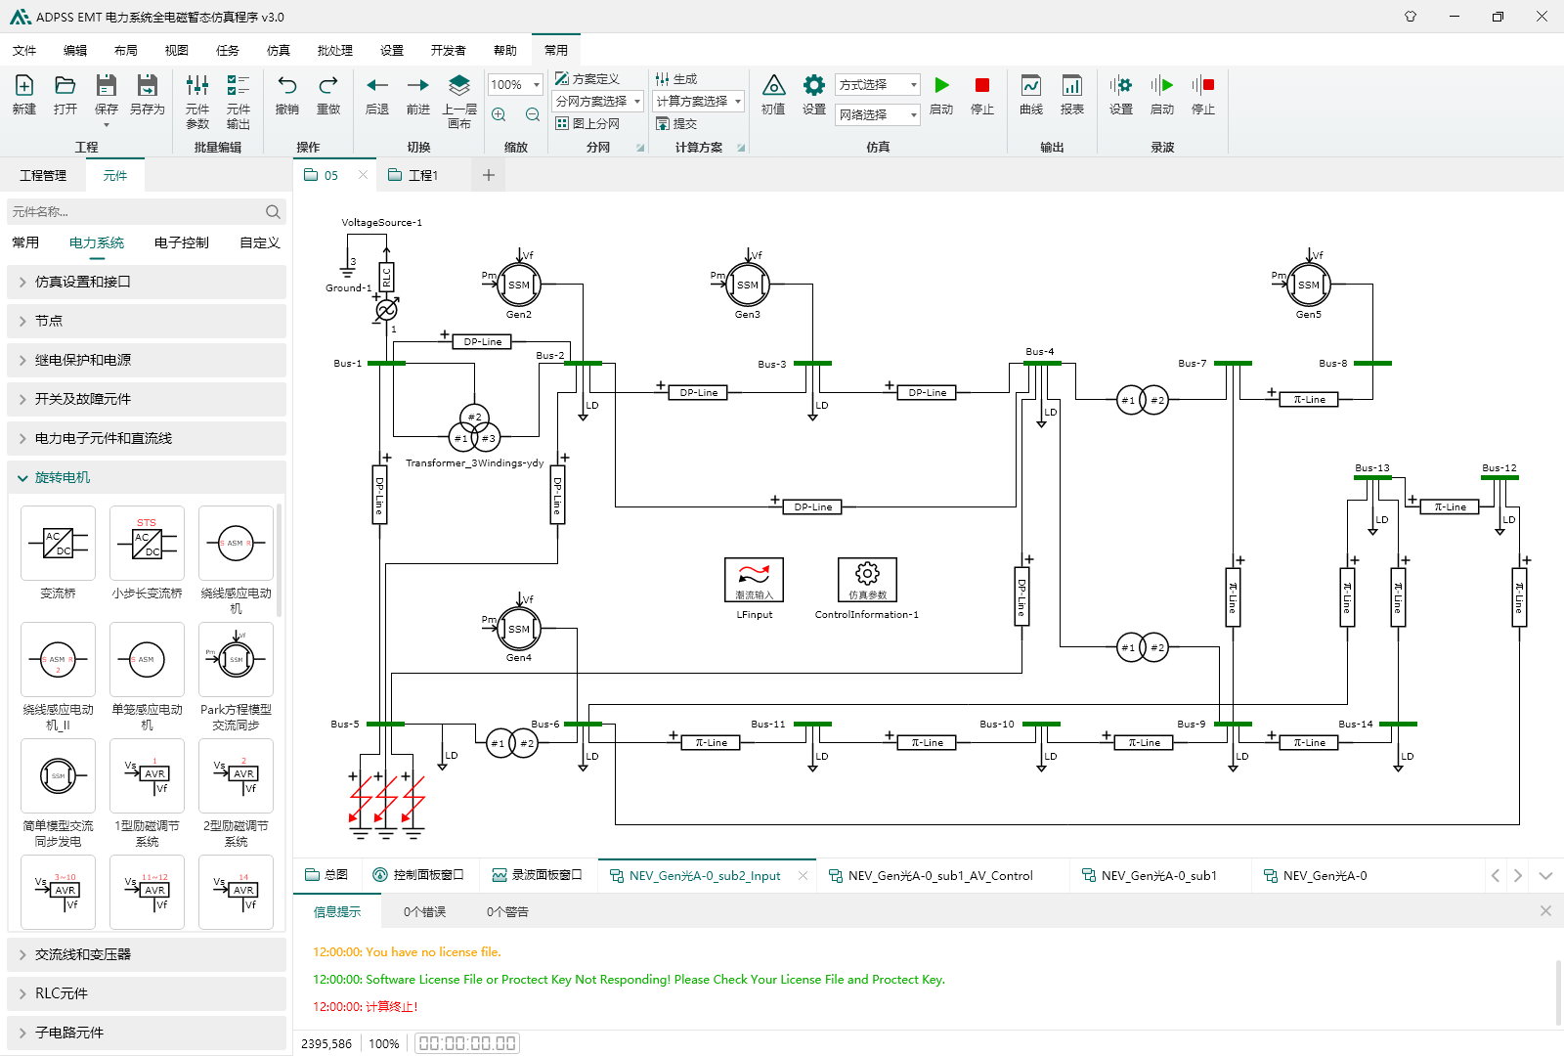The height and width of the screenshot is (1056, 1564).
Task: Open the 报表 report tool
Action: (1072, 86)
